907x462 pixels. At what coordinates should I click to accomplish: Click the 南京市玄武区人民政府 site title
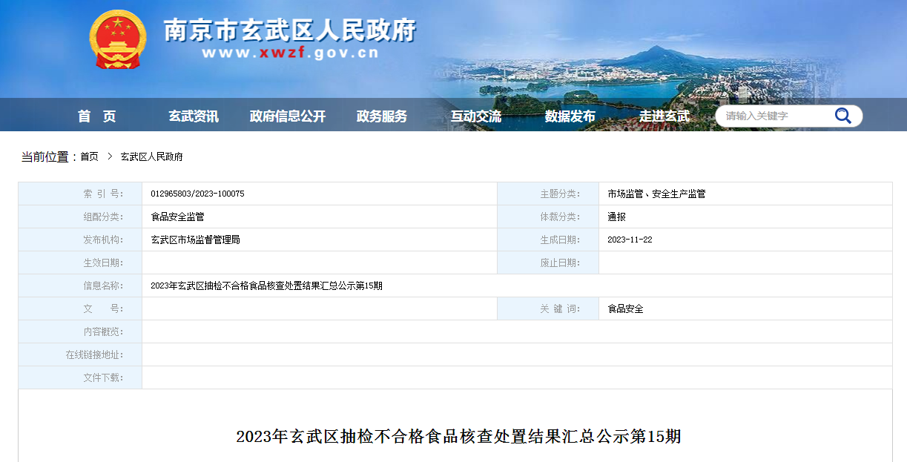pyautogui.click(x=290, y=30)
